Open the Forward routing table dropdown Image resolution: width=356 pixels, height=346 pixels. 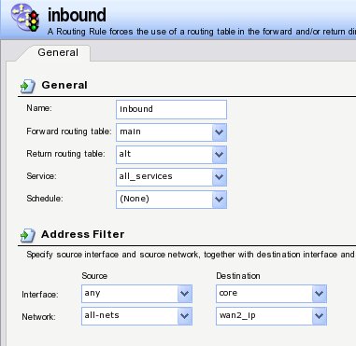[171, 132]
